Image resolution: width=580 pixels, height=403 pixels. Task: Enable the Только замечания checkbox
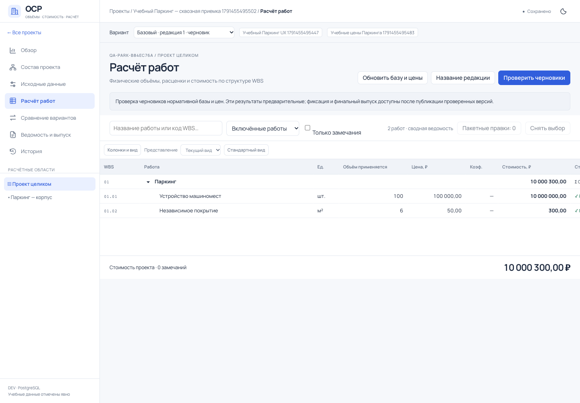[x=307, y=128]
